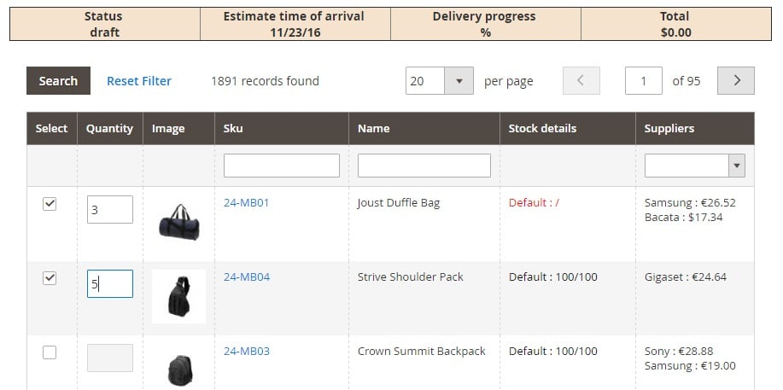Click the 'Samsung : €26.52' supplier text
The height and width of the screenshot is (390, 783).
coord(690,203)
